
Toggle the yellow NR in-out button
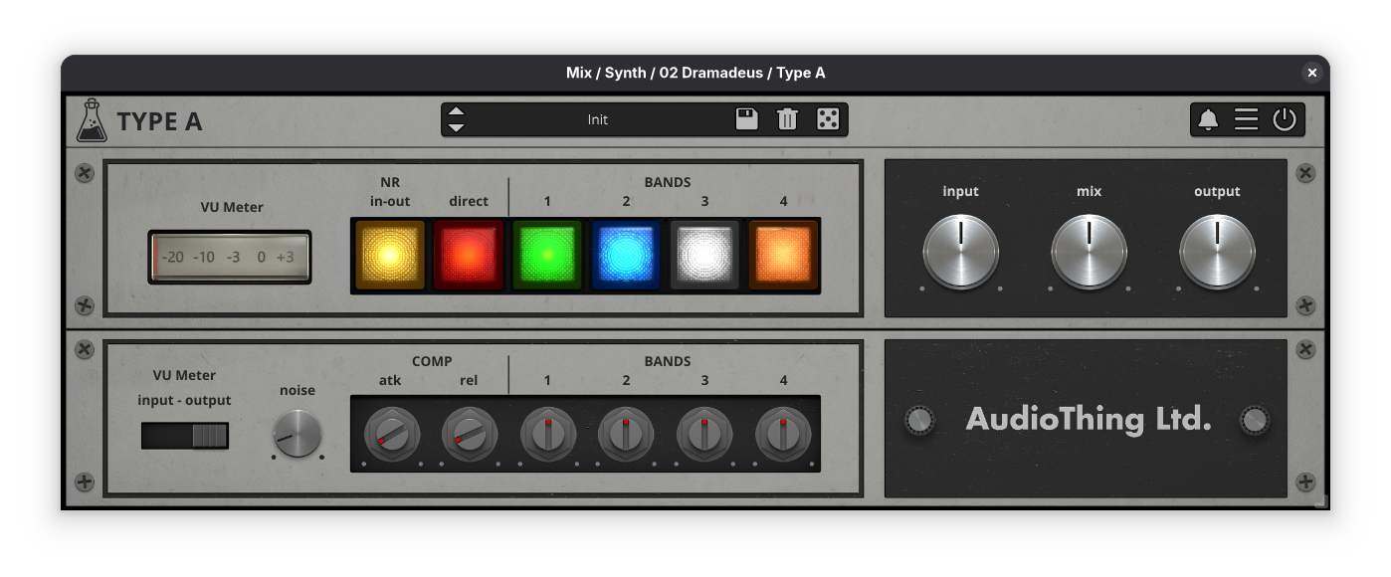point(390,255)
